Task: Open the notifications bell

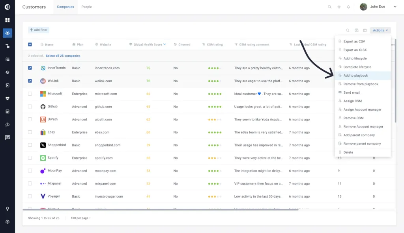Action: (x=348, y=7)
